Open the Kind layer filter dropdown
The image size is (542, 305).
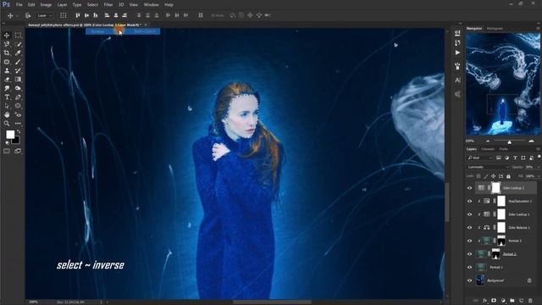click(480, 158)
